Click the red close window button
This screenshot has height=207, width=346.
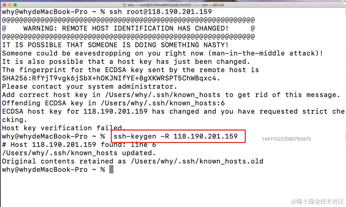4,5
